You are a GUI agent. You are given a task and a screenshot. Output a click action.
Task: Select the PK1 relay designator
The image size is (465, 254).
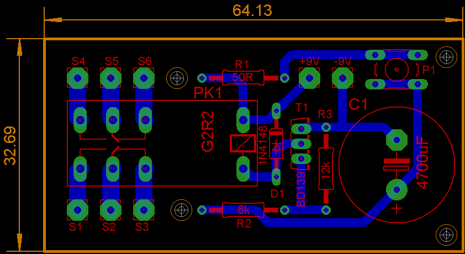[x=208, y=93]
